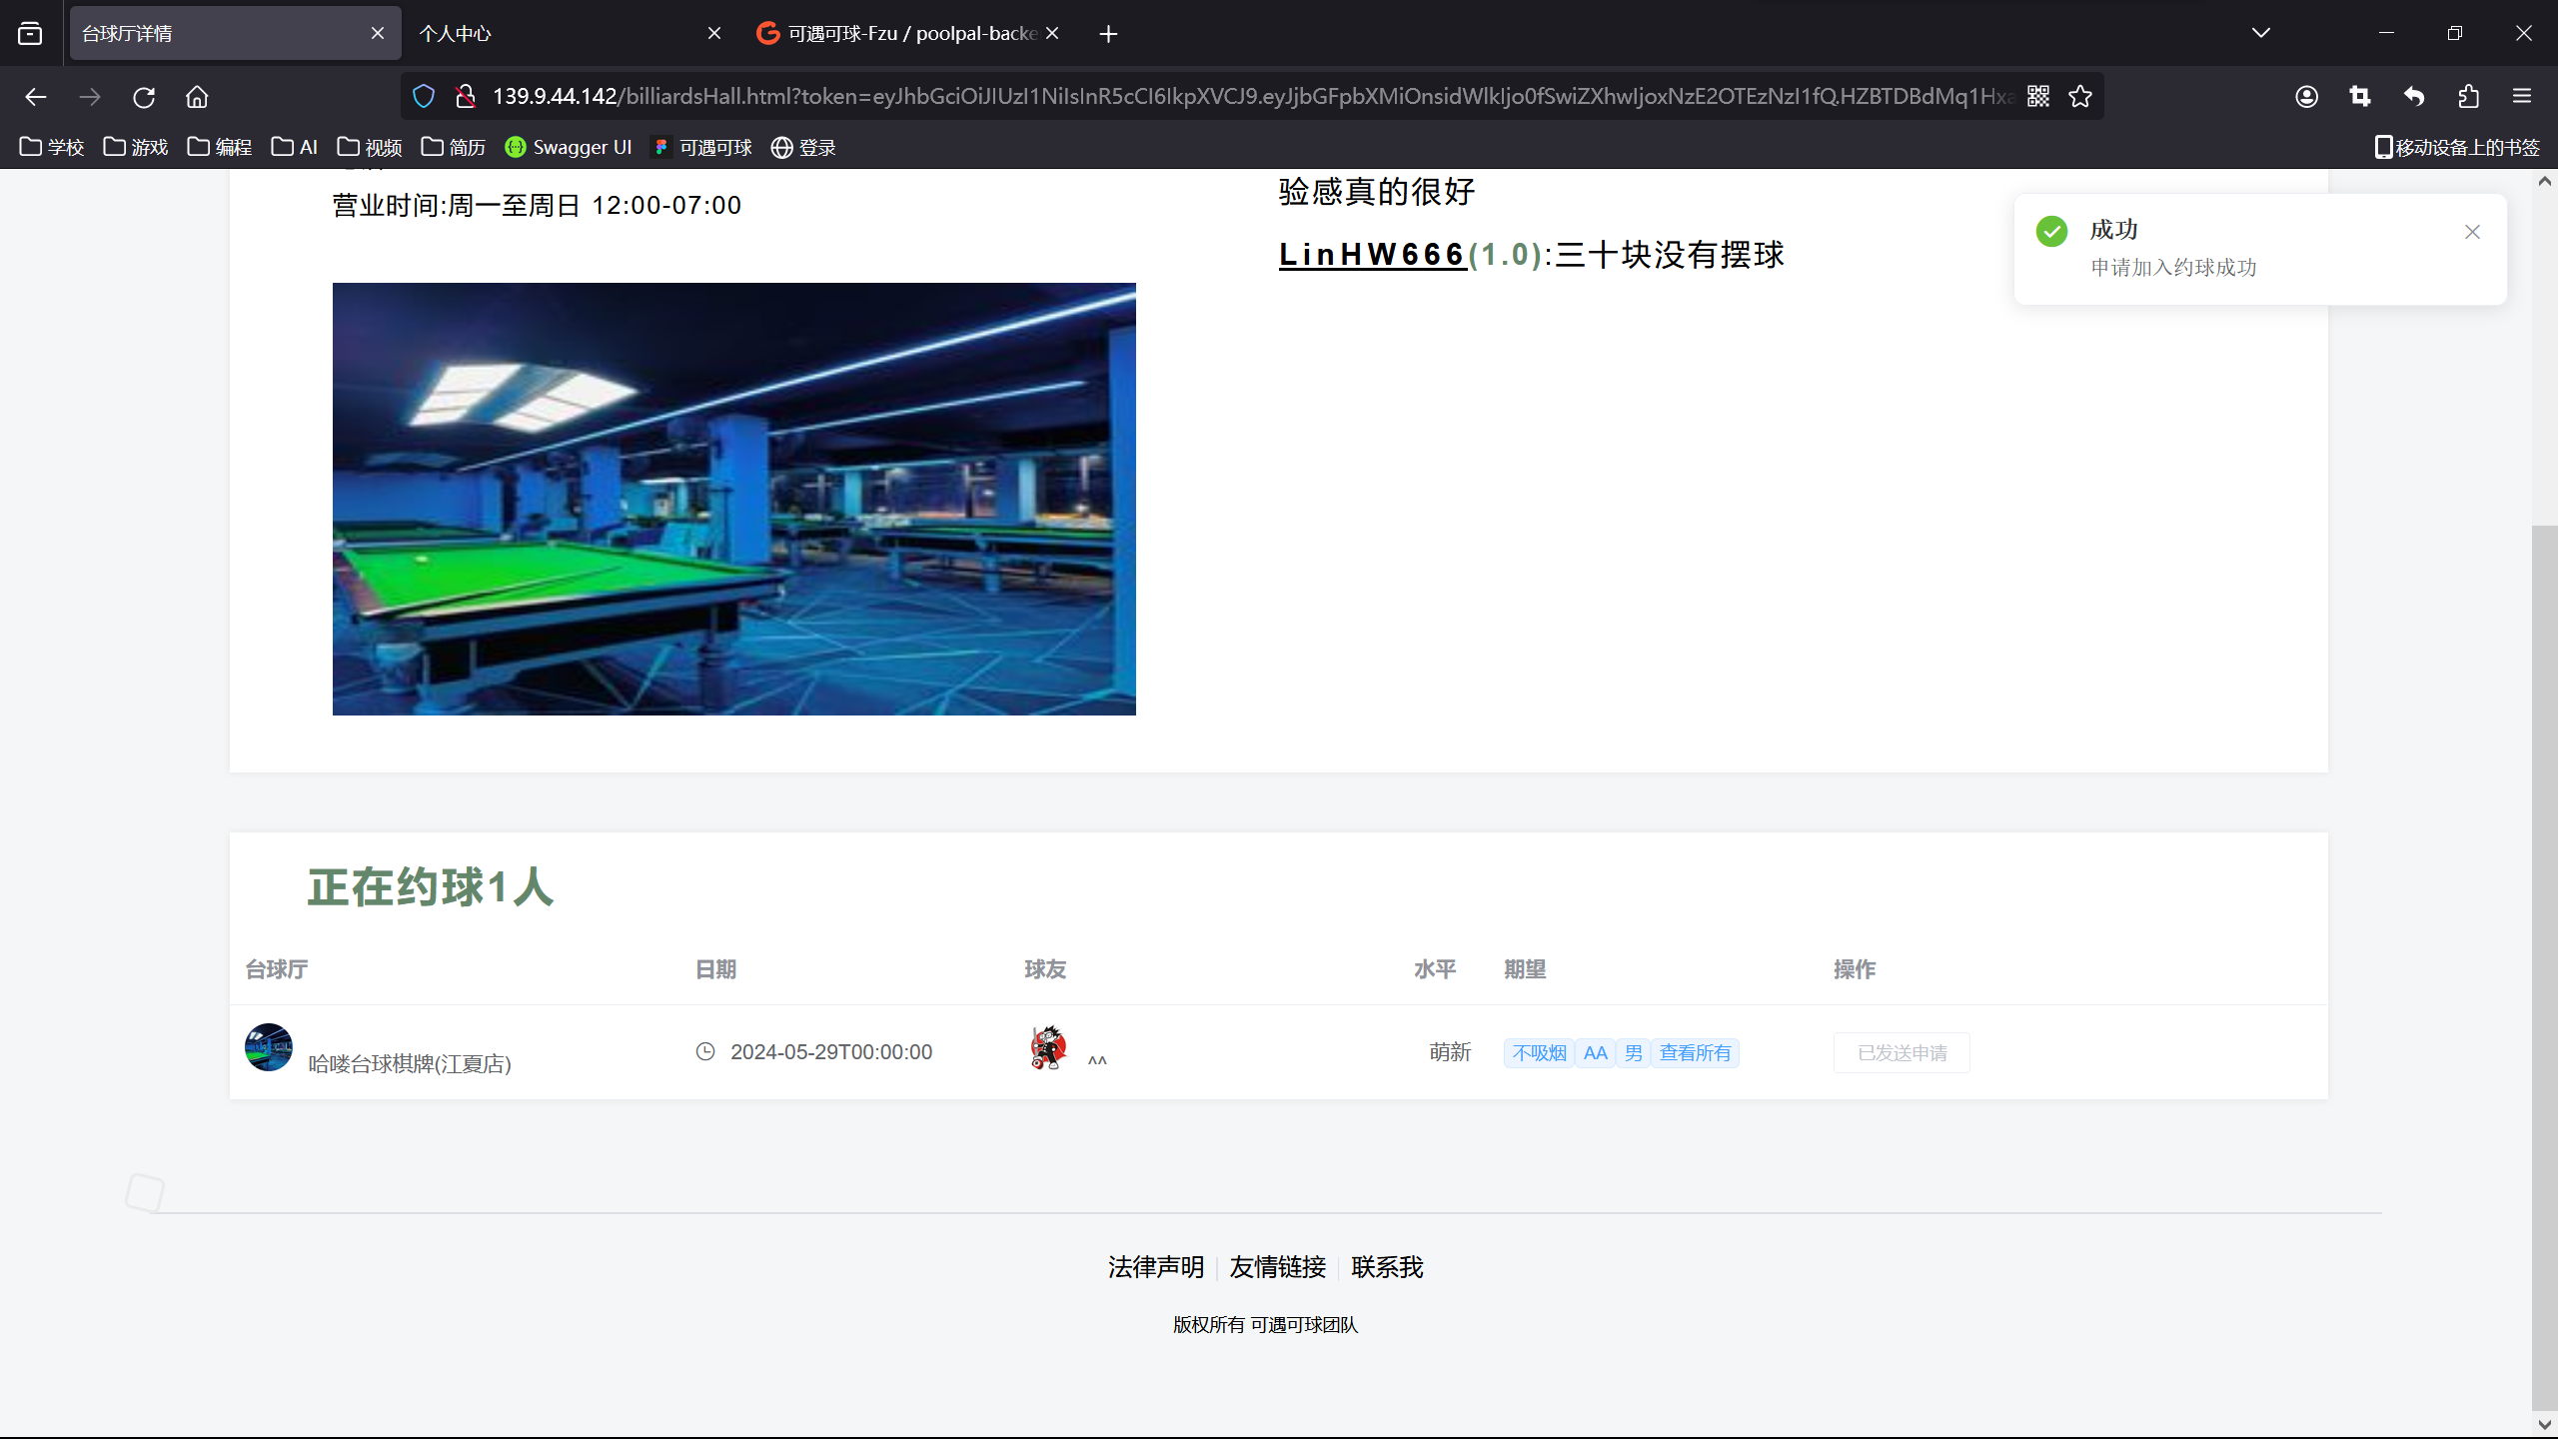Open the extensions puzzle icon
2558x1439 pixels.
(x=2468, y=97)
